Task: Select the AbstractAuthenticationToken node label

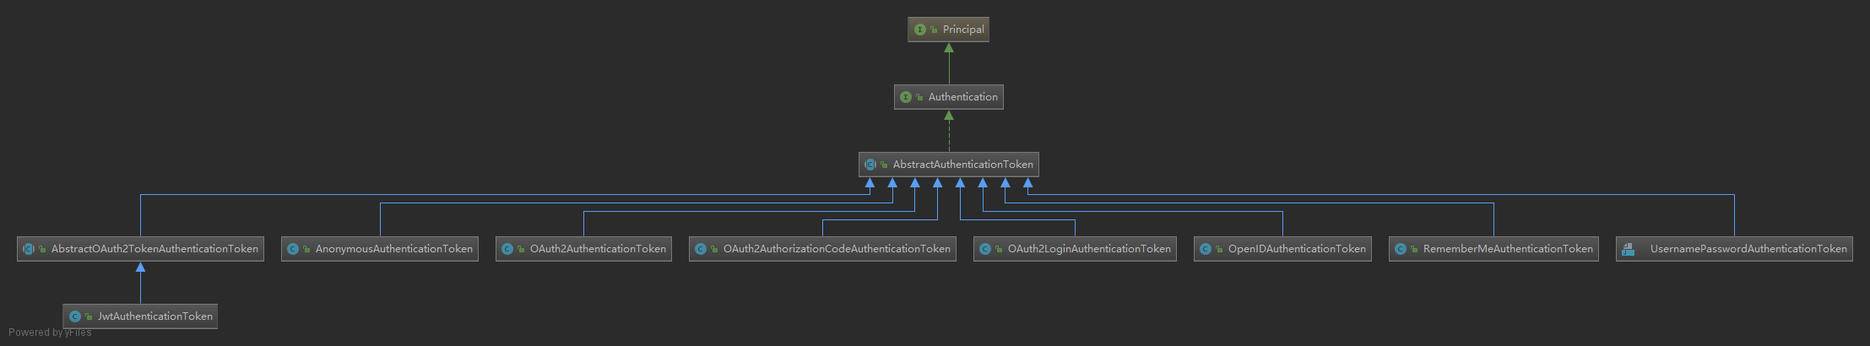Action: click(962, 165)
